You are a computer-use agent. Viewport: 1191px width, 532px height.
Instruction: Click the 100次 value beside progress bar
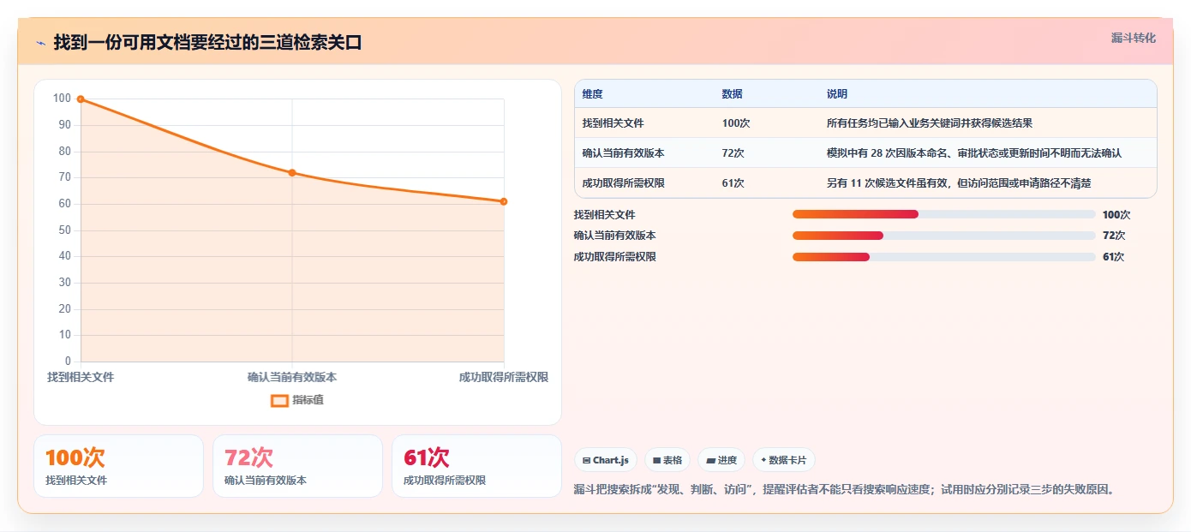coord(1116,215)
